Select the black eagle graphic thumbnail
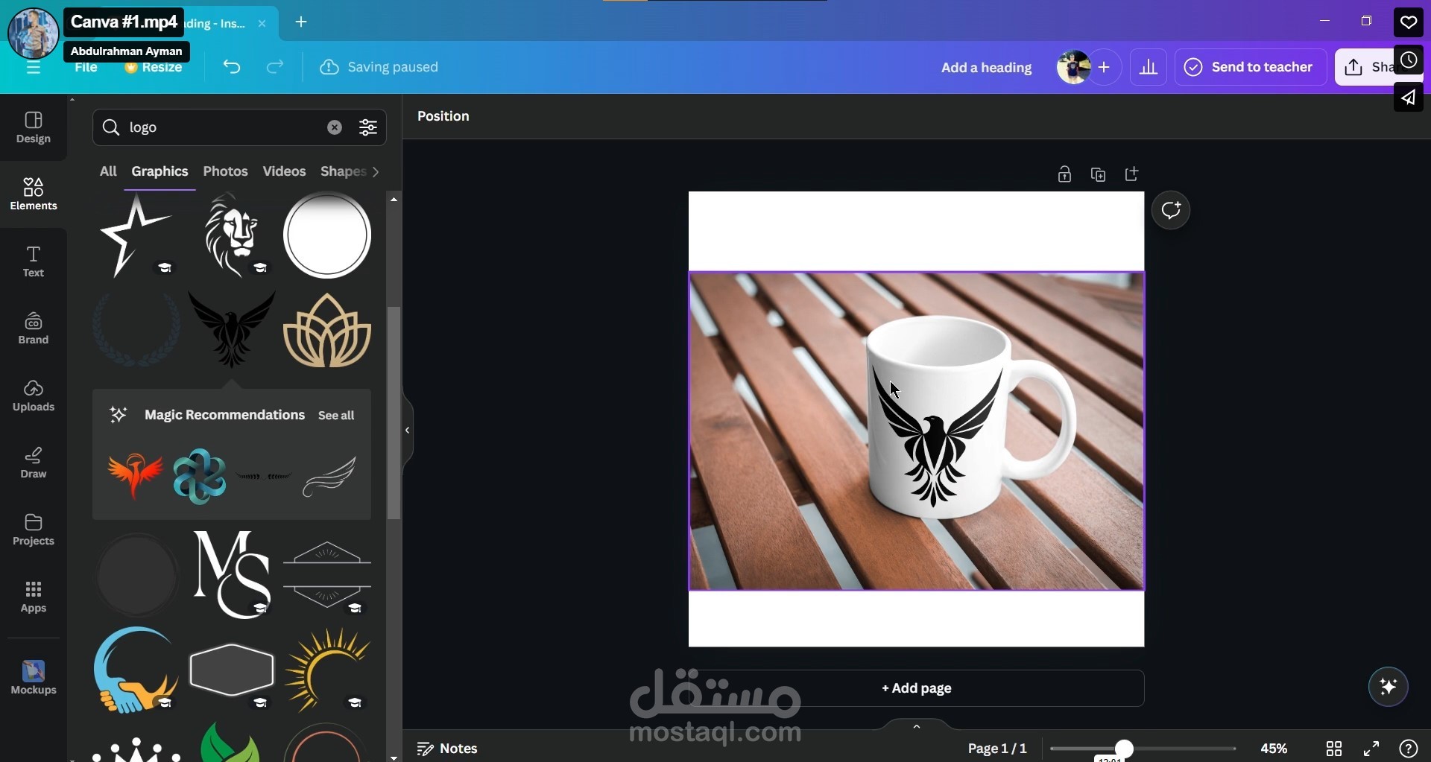The image size is (1431, 762). pyautogui.click(x=232, y=329)
